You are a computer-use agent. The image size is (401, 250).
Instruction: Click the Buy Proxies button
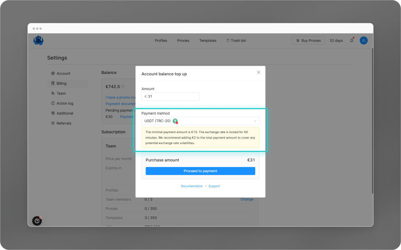(x=308, y=40)
